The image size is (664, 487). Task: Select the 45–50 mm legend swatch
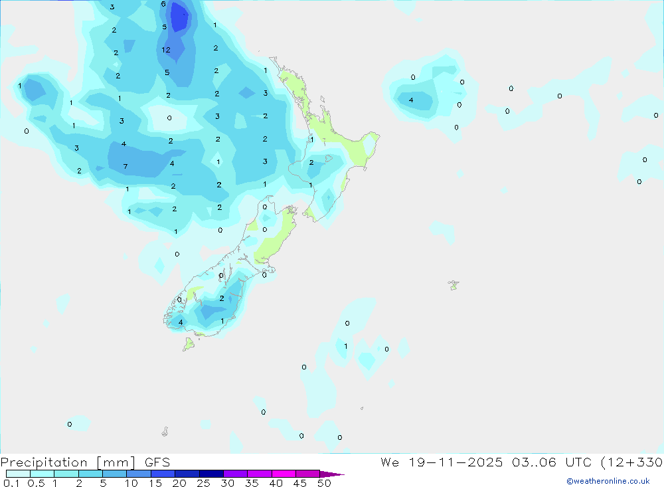tap(308, 474)
